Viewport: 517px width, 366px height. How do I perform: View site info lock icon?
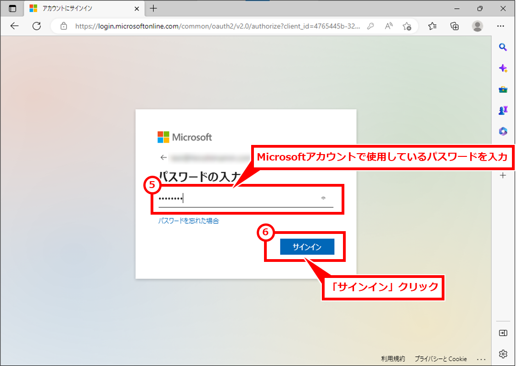pyautogui.click(x=64, y=26)
